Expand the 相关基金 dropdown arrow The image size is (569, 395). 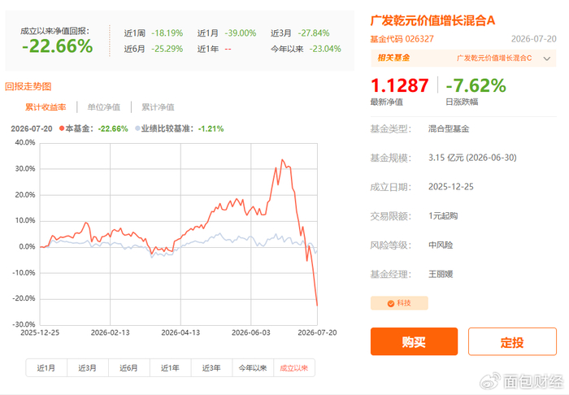[x=547, y=59]
